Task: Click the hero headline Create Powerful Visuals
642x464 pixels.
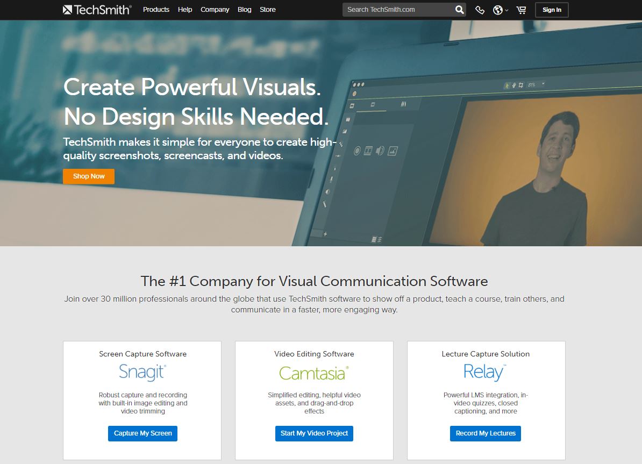Action: [192, 87]
